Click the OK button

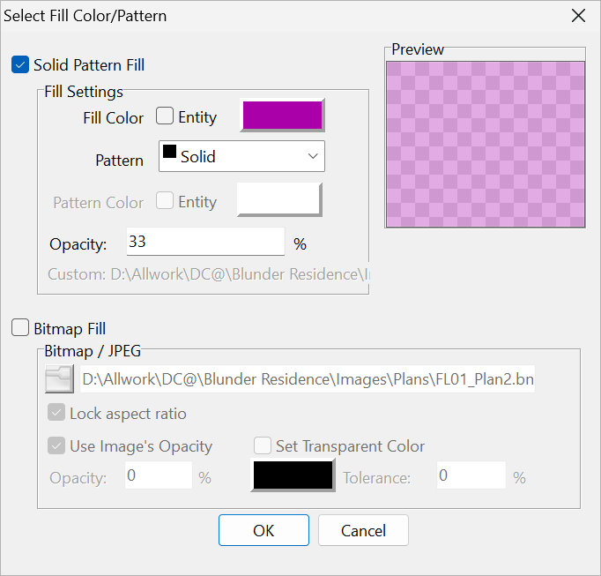click(263, 530)
